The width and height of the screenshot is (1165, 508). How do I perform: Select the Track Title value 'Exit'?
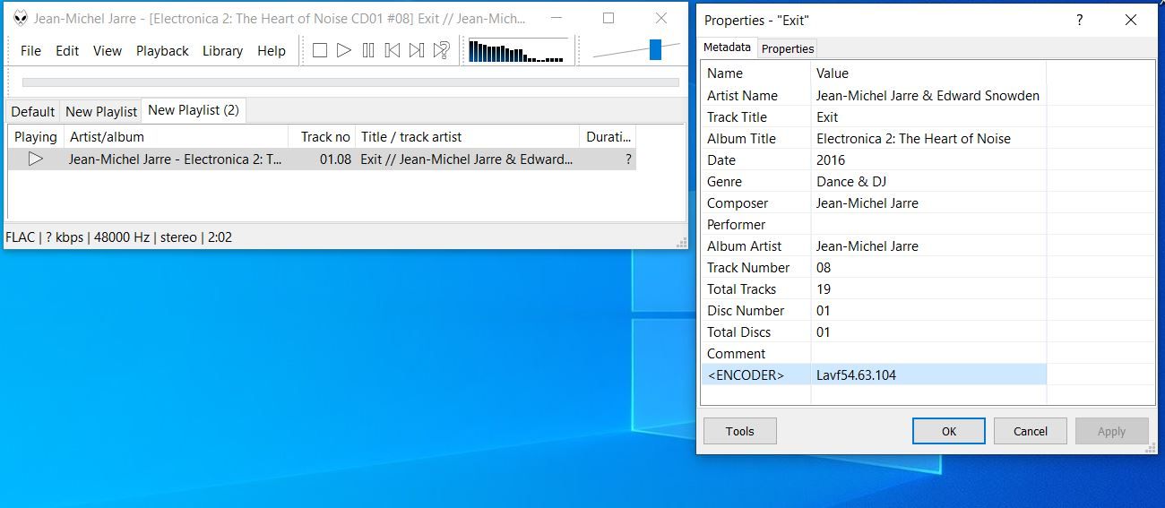(928, 117)
